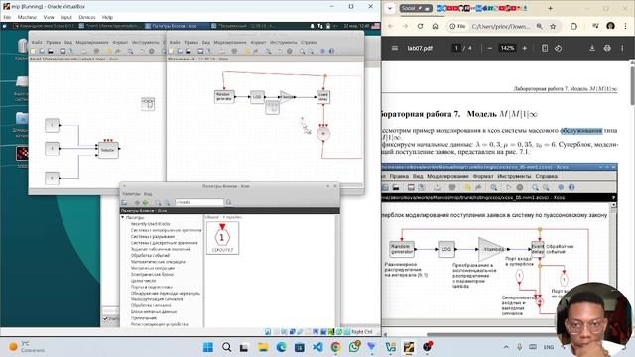This screenshot has height=357, width=635.
Task: Select the LOG block in the diagram
Action: [x=257, y=97]
